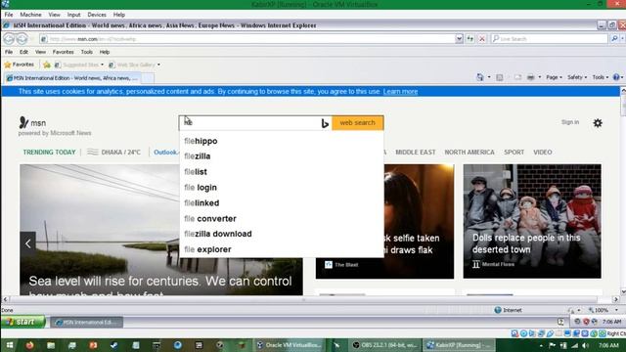Click the Sign in link
The width and height of the screenshot is (626, 352).
coord(570,122)
